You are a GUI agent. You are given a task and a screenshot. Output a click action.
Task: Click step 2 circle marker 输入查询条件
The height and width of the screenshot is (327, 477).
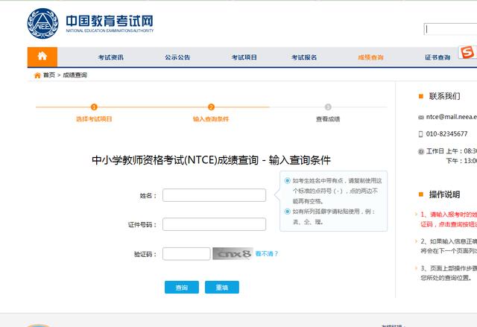(211, 107)
